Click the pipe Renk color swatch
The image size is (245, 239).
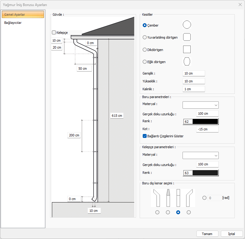pos(205,122)
